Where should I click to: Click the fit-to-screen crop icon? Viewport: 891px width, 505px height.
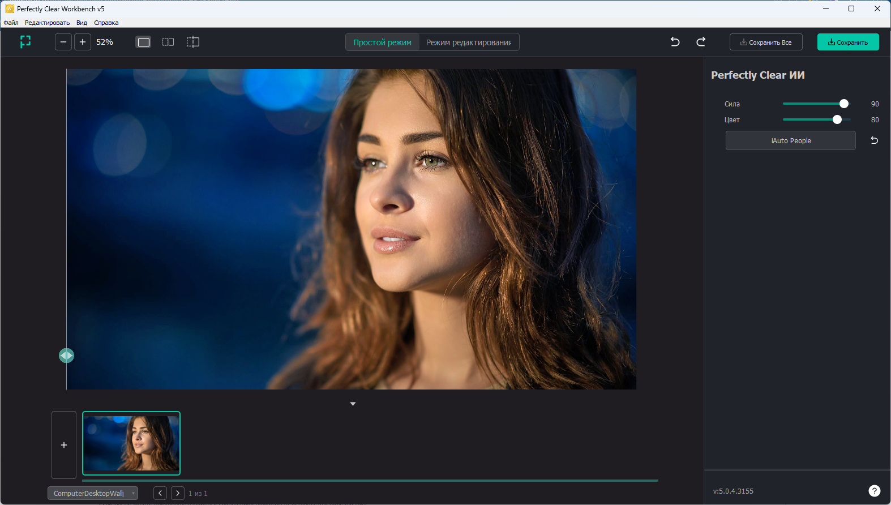pos(25,42)
